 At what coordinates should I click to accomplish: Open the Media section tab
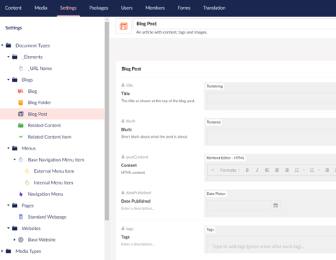pos(41,8)
